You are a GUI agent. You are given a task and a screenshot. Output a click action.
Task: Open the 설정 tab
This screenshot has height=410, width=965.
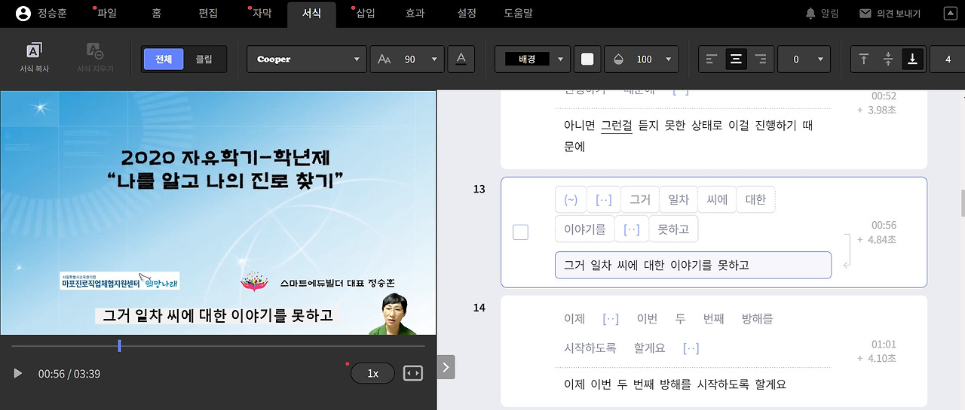(467, 13)
